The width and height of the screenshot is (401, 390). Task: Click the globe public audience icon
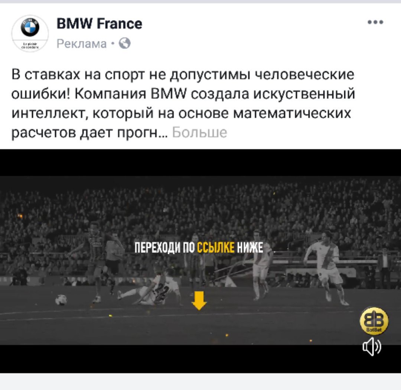(x=125, y=43)
